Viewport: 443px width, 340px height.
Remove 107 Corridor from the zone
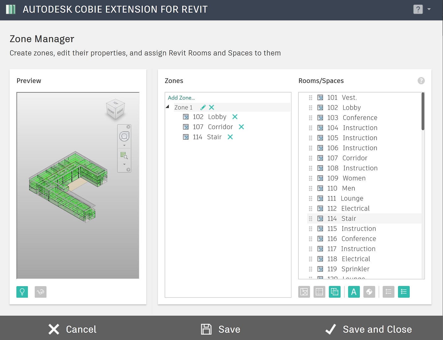pos(241,127)
